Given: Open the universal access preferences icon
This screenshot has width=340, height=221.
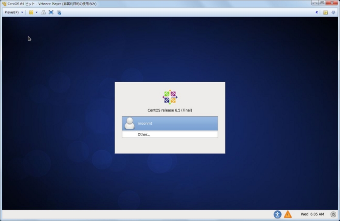Looking at the screenshot, I should [278, 214].
